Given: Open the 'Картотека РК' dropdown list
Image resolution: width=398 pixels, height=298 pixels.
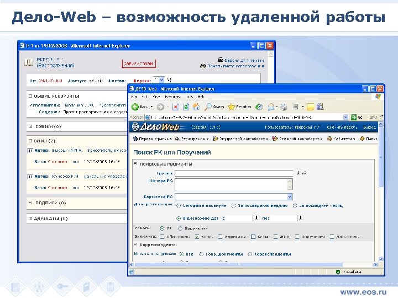Looking at the screenshot, I should coord(290,196).
